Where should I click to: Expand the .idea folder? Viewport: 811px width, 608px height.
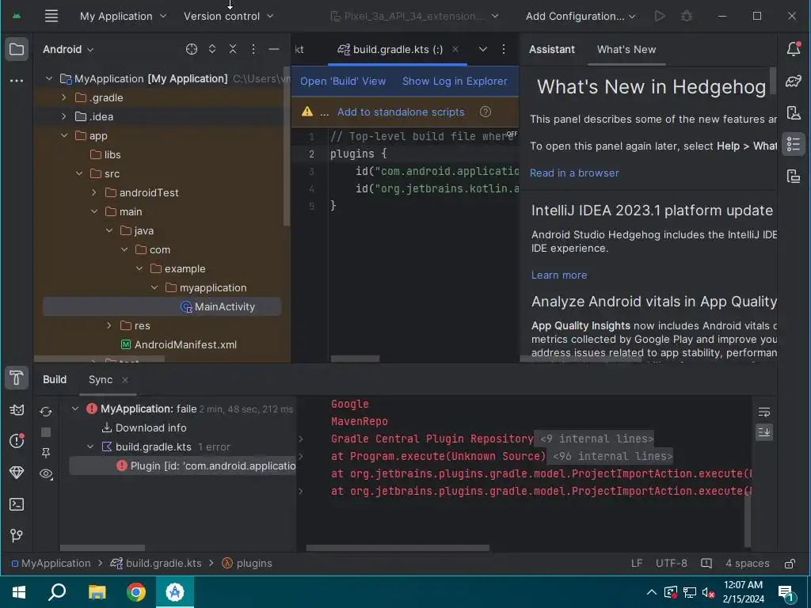coord(63,116)
